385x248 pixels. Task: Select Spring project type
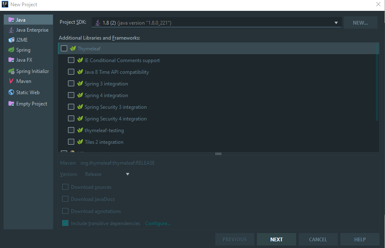(x=28, y=50)
